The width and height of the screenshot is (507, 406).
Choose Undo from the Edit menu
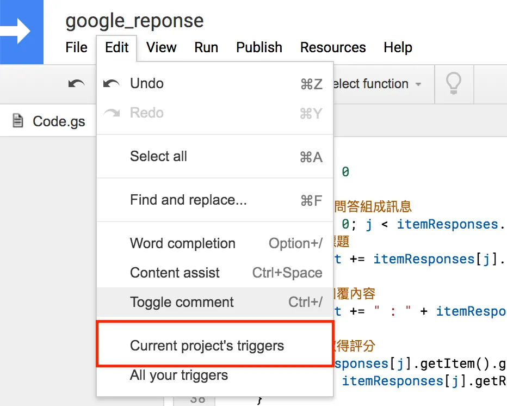[215, 84]
